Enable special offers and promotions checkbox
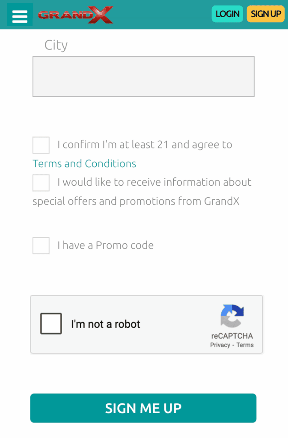Screen dimensions: 288x438 click(x=41, y=183)
